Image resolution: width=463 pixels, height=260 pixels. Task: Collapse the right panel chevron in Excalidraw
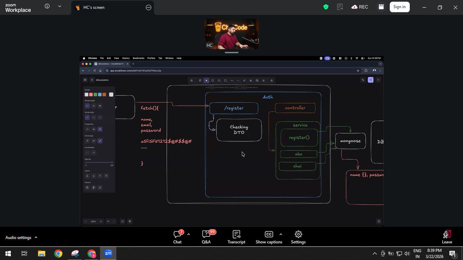click(x=378, y=80)
